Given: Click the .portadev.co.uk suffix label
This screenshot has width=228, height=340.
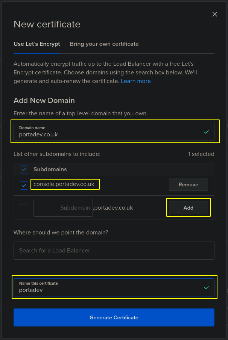Looking at the screenshot, I should (113, 208).
